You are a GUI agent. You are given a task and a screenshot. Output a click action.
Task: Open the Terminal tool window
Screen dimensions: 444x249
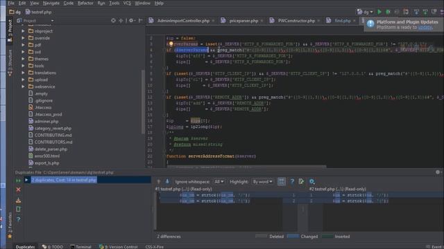81,246
